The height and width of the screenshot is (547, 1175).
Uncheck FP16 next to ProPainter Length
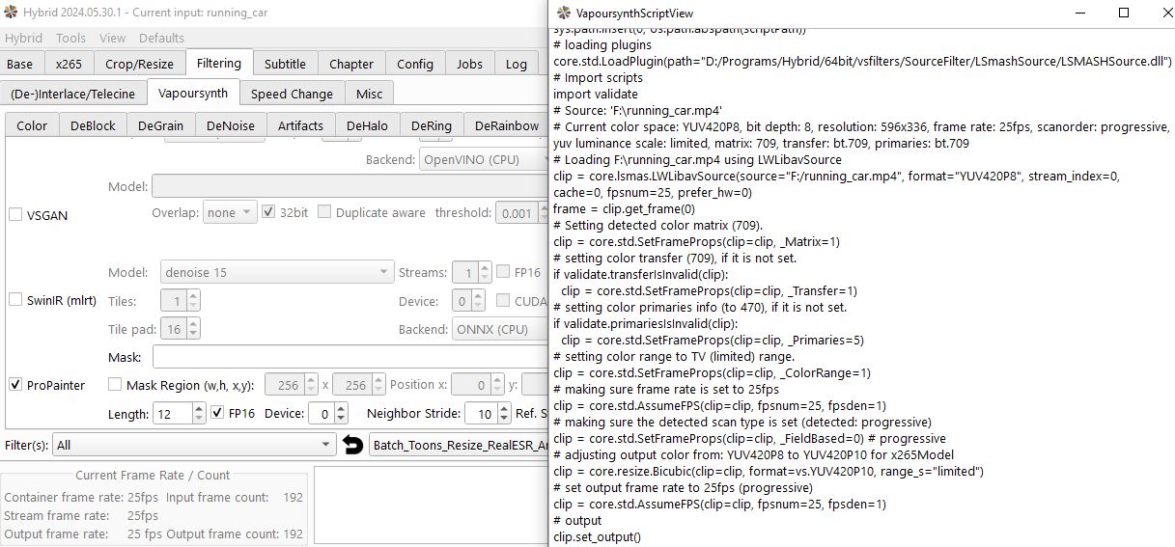pyautogui.click(x=217, y=414)
